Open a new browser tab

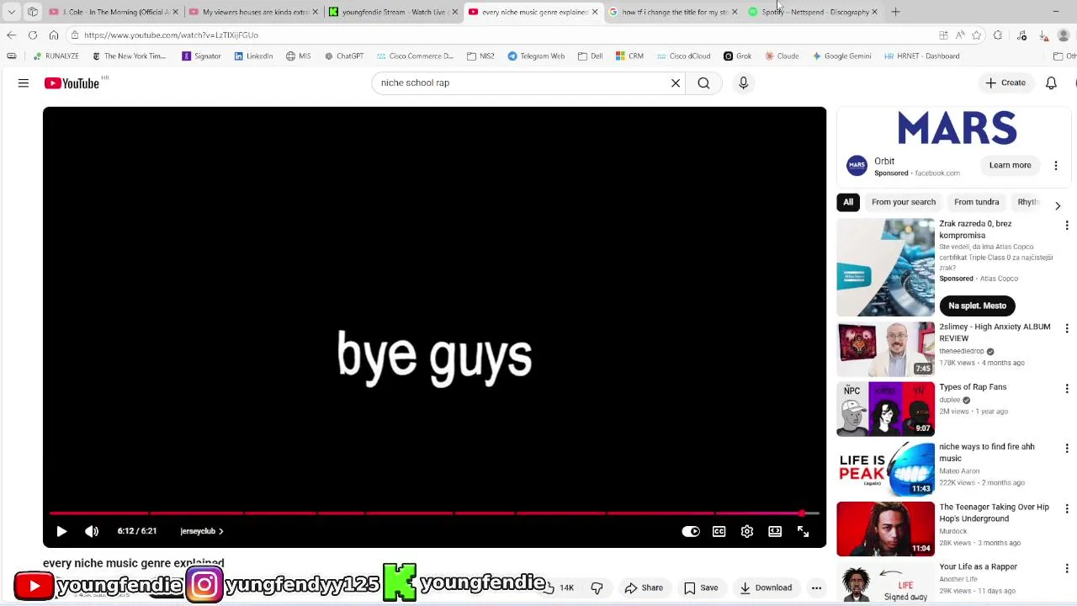[x=895, y=12]
